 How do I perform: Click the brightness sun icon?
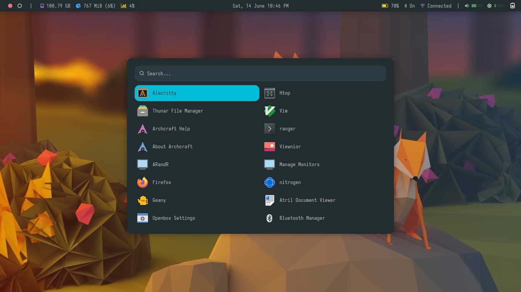[x=489, y=6]
